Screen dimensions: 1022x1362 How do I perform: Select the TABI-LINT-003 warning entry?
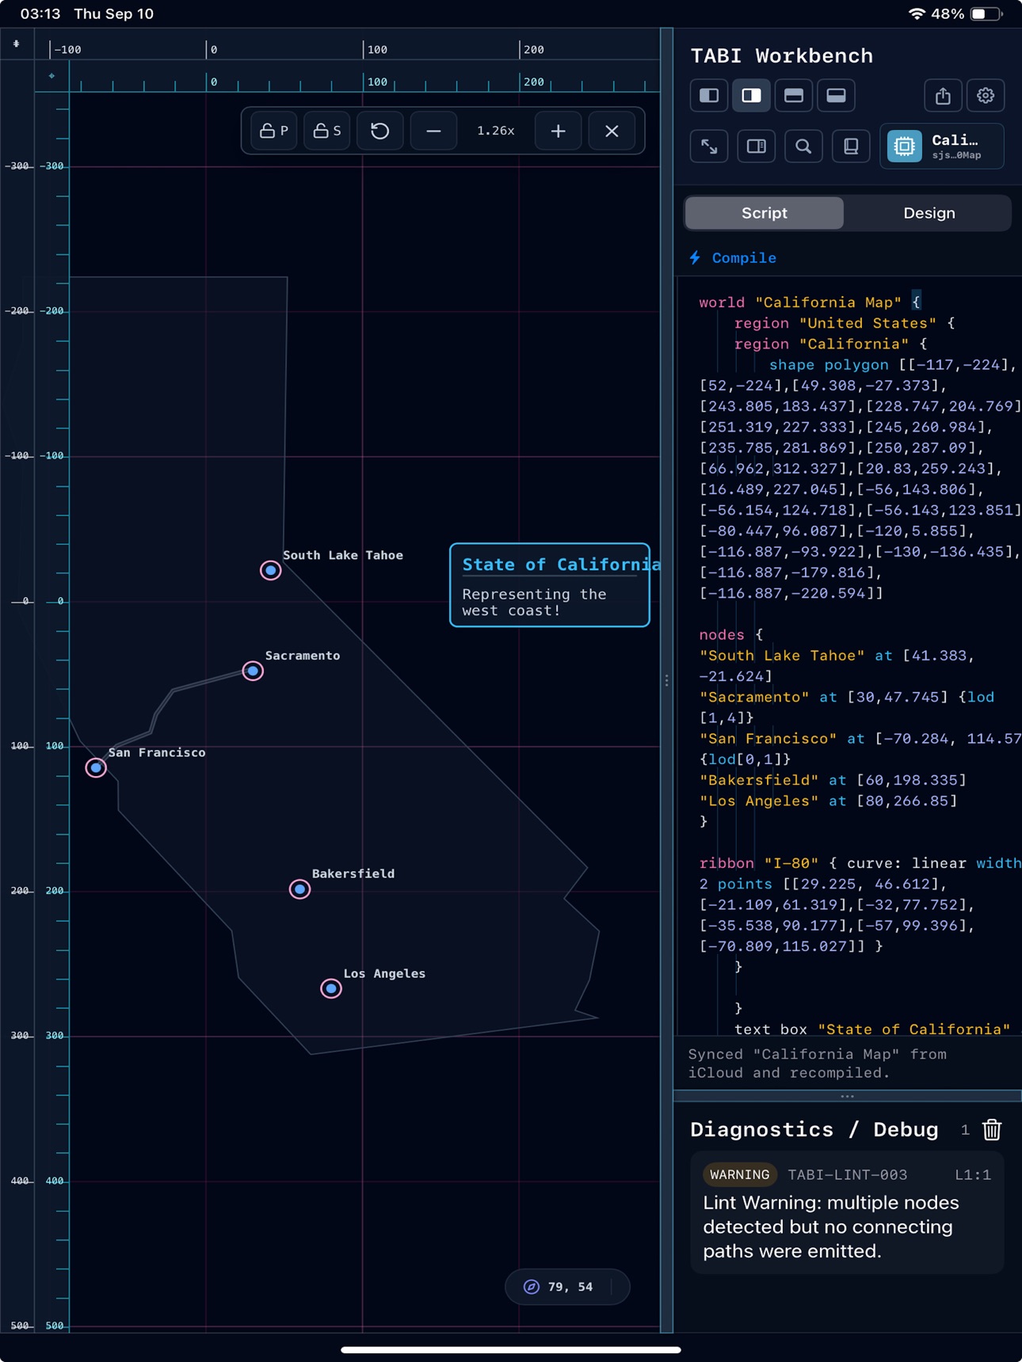[x=847, y=1214]
